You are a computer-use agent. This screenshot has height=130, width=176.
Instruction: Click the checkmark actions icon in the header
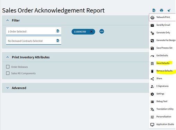click(x=169, y=10)
